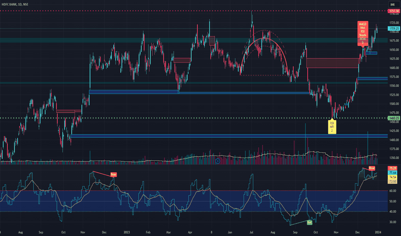Viewport: 401px width, 236px height.
Task: Click the red MACD Hist RSI Stoch signal label
Action: [363, 33]
